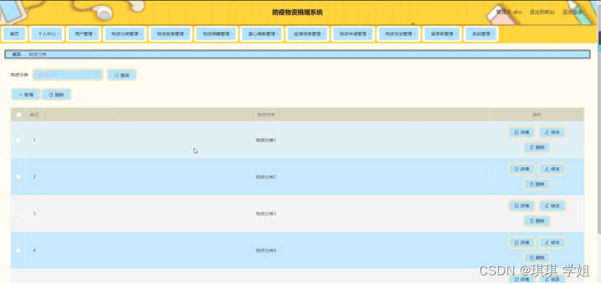Viewport: 601px width, 284px height.
Task: Expand the 物资捐赠管理 dropdown menu
Action: [x=216, y=34]
